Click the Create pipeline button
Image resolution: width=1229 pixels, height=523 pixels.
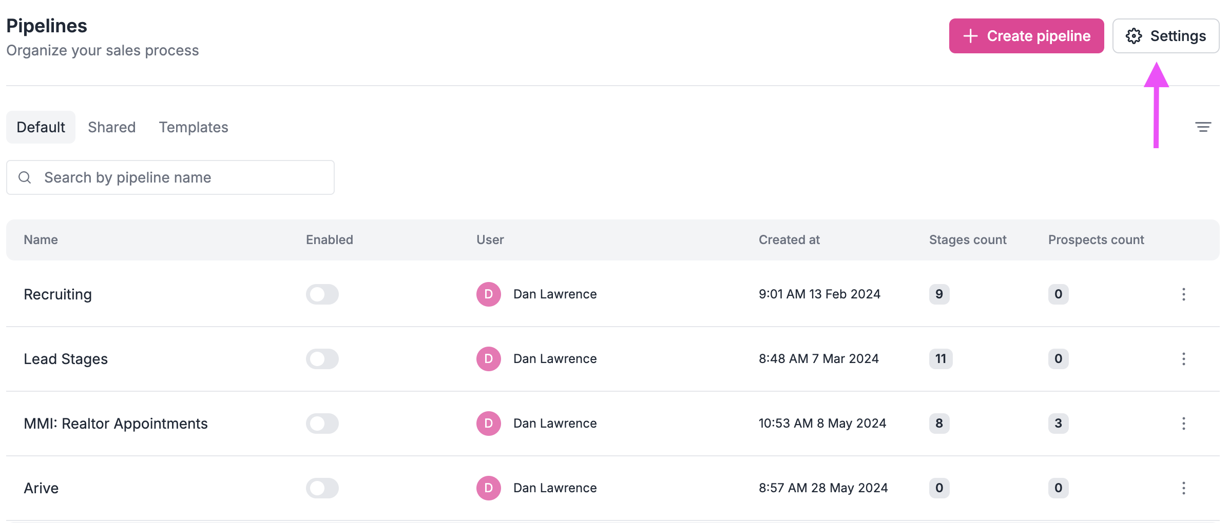(1026, 36)
